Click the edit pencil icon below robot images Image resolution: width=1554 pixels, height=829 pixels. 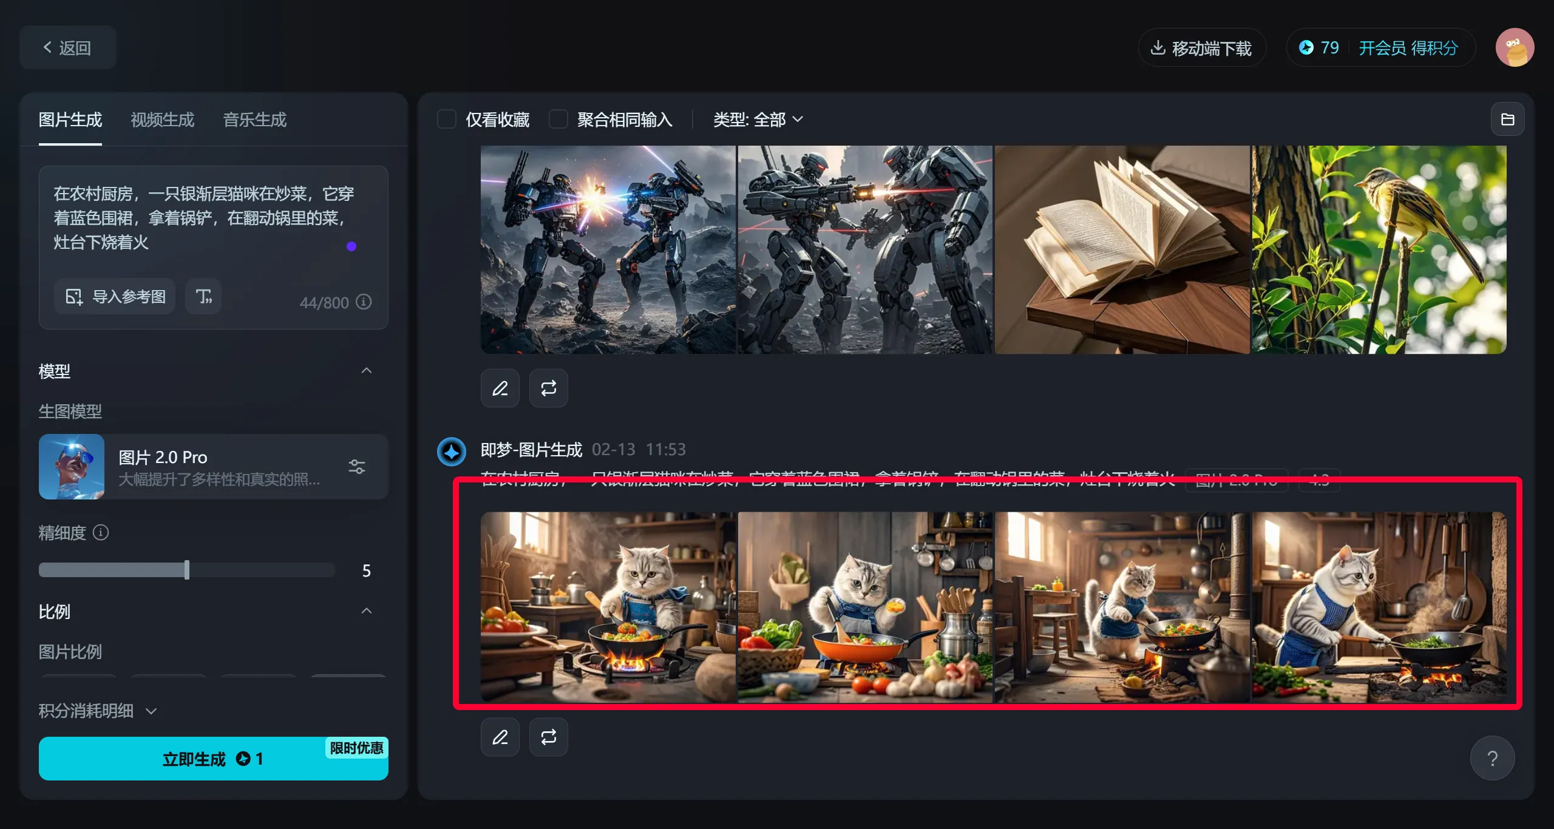[500, 388]
